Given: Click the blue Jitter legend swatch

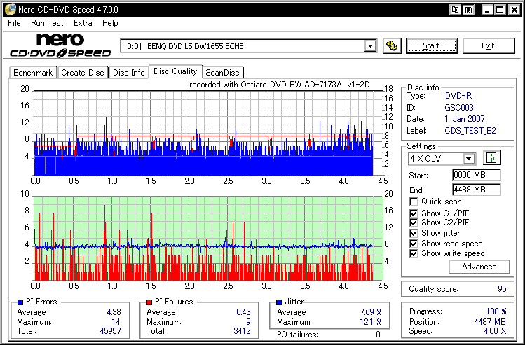Looking at the screenshot, I should click(279, 302).
